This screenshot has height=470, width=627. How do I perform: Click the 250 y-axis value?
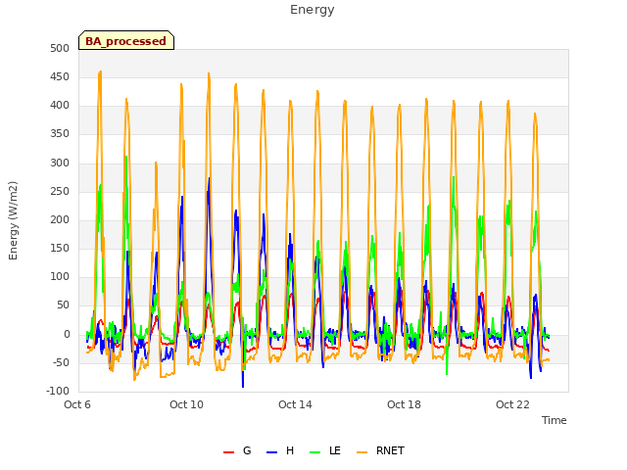pyautogui.click(x=60, y=192)
